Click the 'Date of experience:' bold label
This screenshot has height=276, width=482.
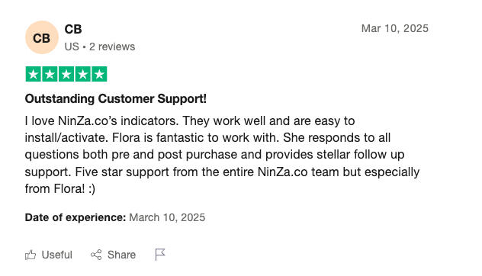[x=76, y=217]
